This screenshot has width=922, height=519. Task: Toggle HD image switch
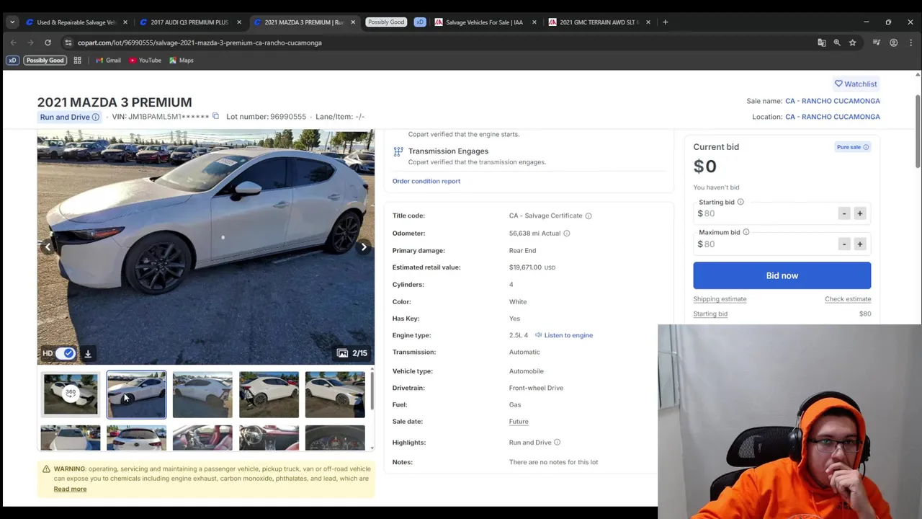65,353
